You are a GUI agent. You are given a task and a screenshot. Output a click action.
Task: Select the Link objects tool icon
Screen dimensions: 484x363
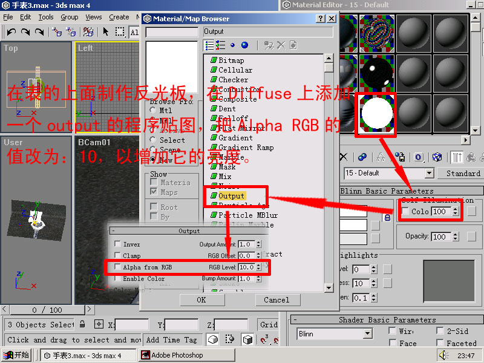coord(57,31)
